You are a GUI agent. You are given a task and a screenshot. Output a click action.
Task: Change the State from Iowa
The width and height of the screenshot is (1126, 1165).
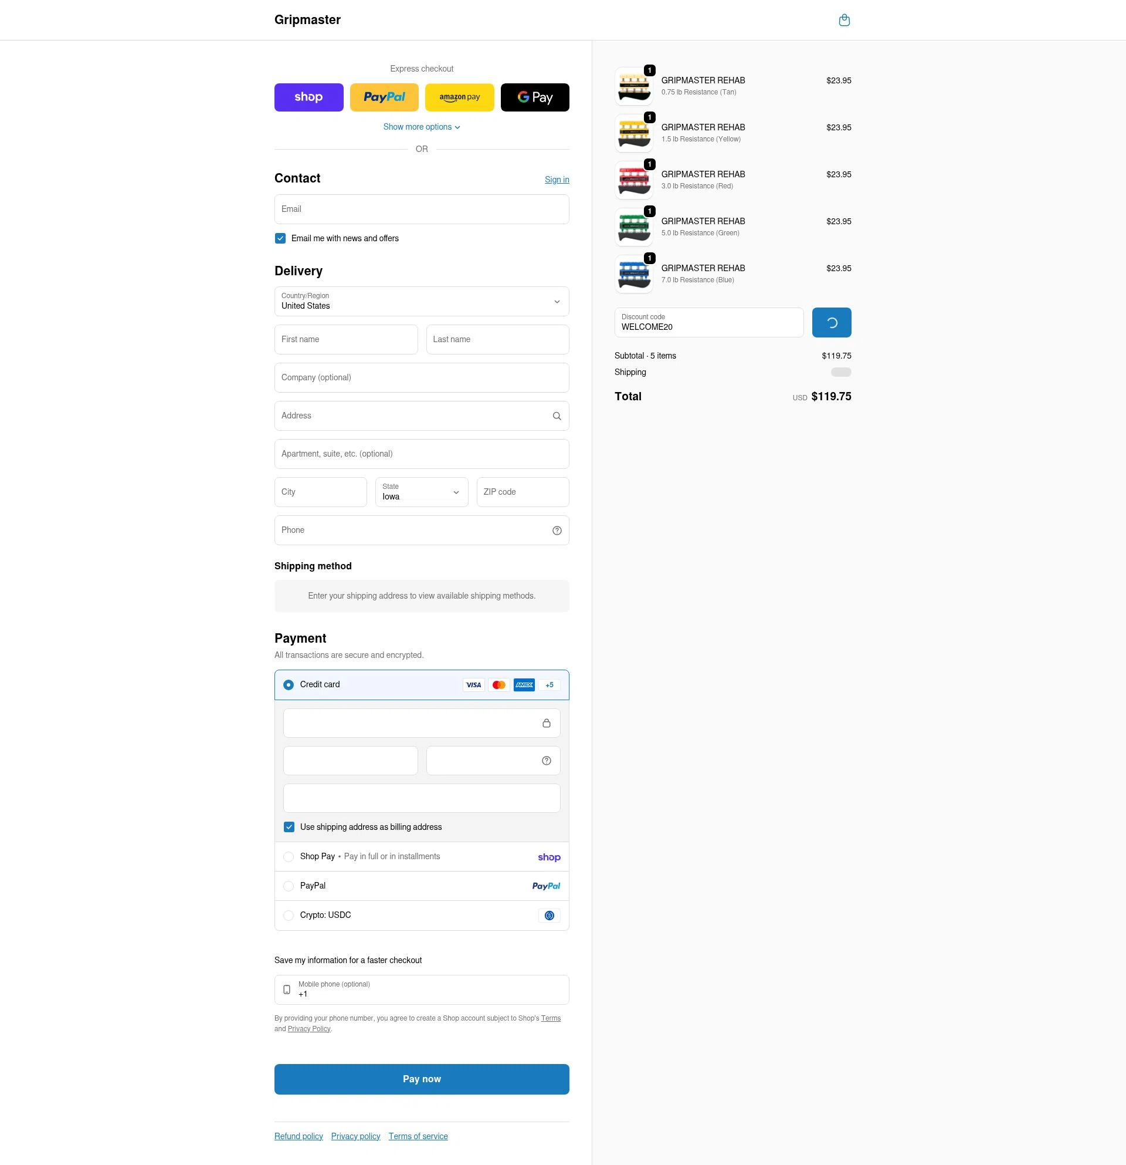(422, 492)
